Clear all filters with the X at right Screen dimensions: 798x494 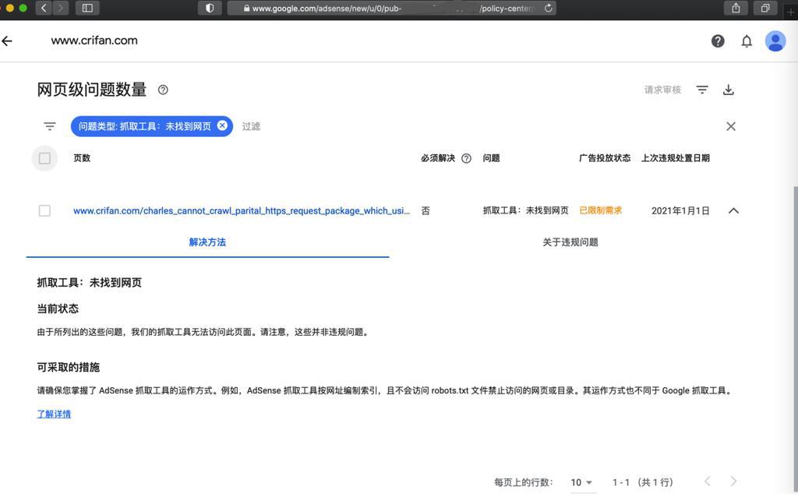click(x=731, y=126)
